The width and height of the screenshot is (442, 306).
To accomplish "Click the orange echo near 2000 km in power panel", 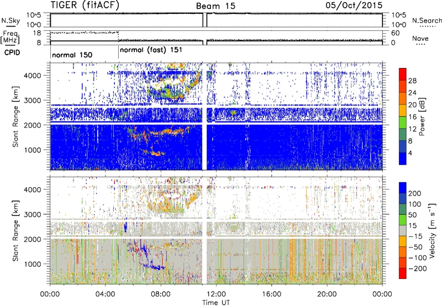I will [x=169, y=131].
